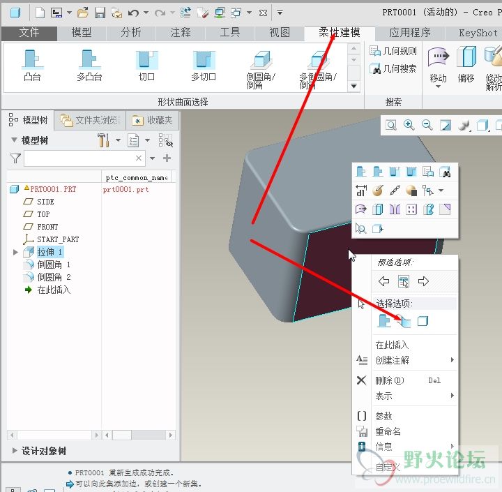
Task: Switch to the 文件夹浏览 navigator tab
Action: click(x=90, y=120)
